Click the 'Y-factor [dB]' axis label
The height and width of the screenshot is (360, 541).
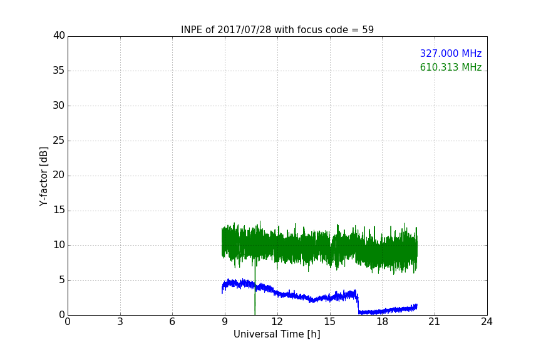tap(43, 177)
